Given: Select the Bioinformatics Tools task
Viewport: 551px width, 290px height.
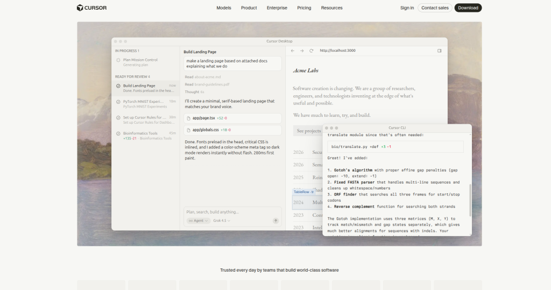Looking at the screenshot, I should point(145,136).
